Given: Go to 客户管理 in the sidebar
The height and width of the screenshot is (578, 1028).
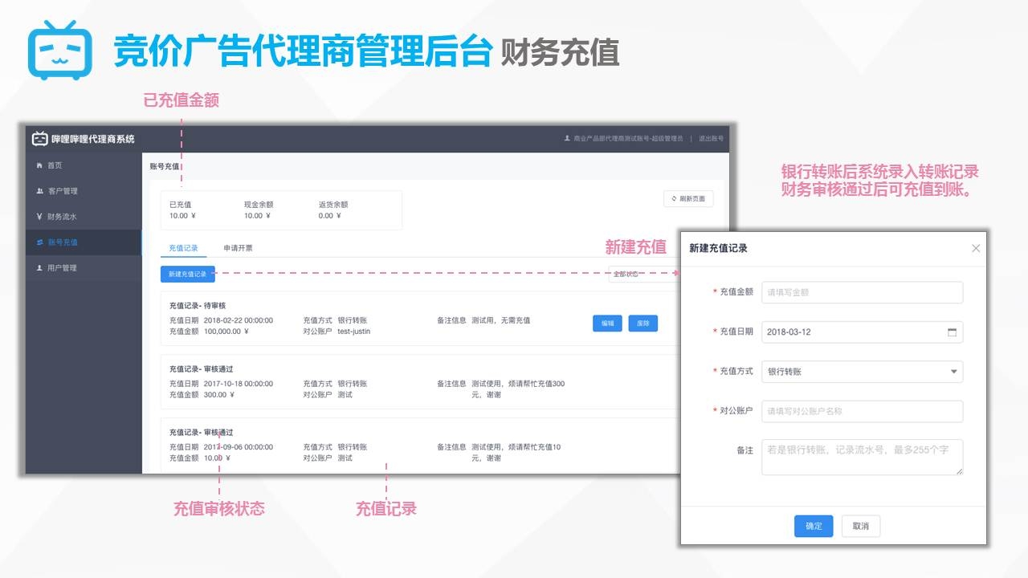Looking at the screenshot, I should pyautogui.click(x=62, y=191).
